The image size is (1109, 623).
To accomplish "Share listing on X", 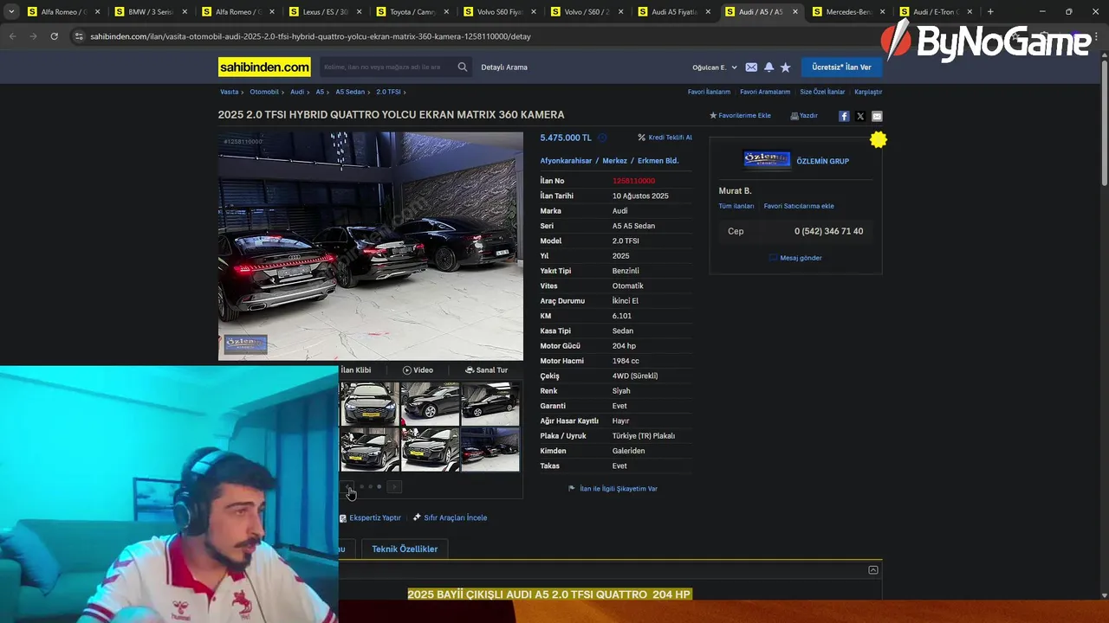I will pyautogui.click(x=860, y=116).
